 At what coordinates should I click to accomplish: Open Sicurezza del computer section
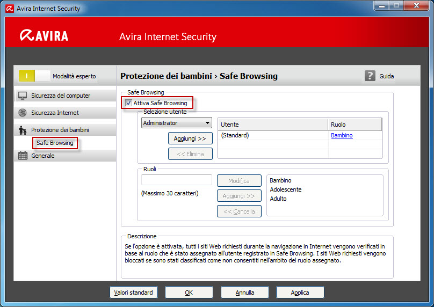click(66, 96)
